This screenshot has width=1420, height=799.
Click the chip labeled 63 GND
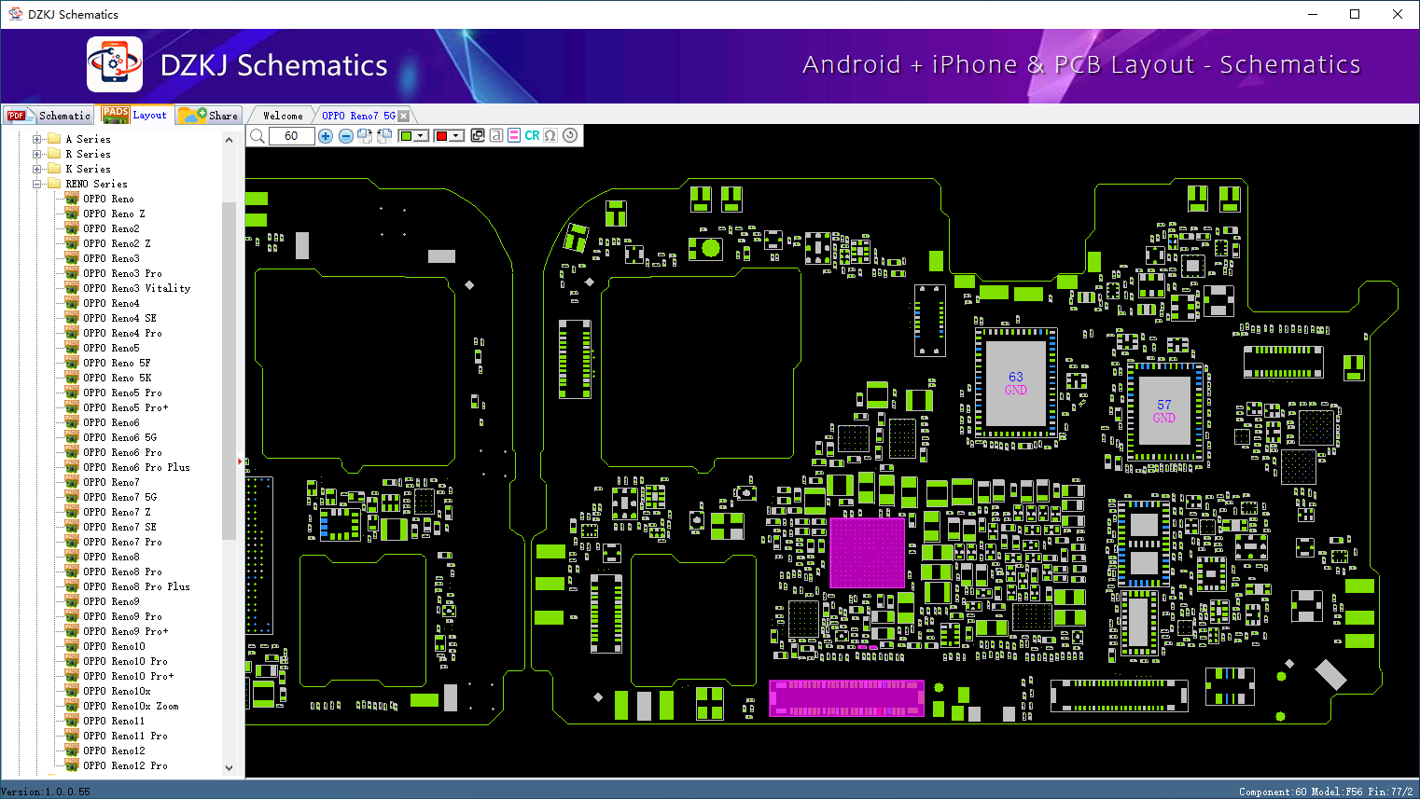(x=1016, y=383)
